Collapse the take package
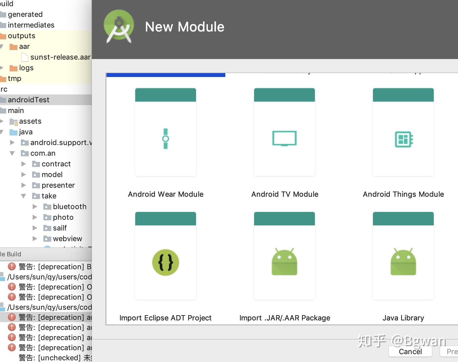Viewport: 458px width, 362px height. pyautogui.click(x=24, y=196)
